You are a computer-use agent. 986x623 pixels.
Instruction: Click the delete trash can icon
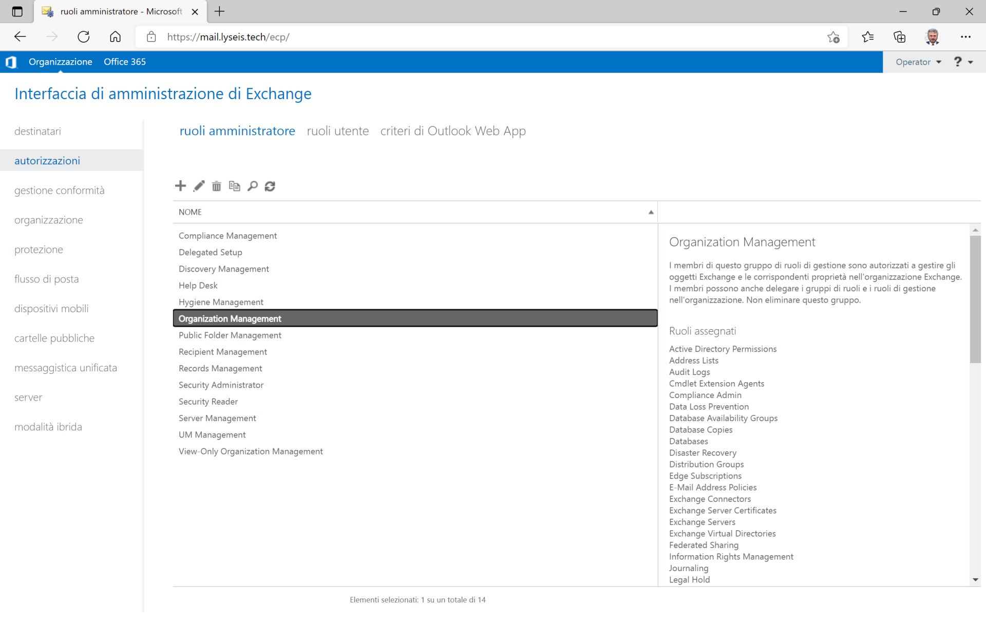point(217,186)
